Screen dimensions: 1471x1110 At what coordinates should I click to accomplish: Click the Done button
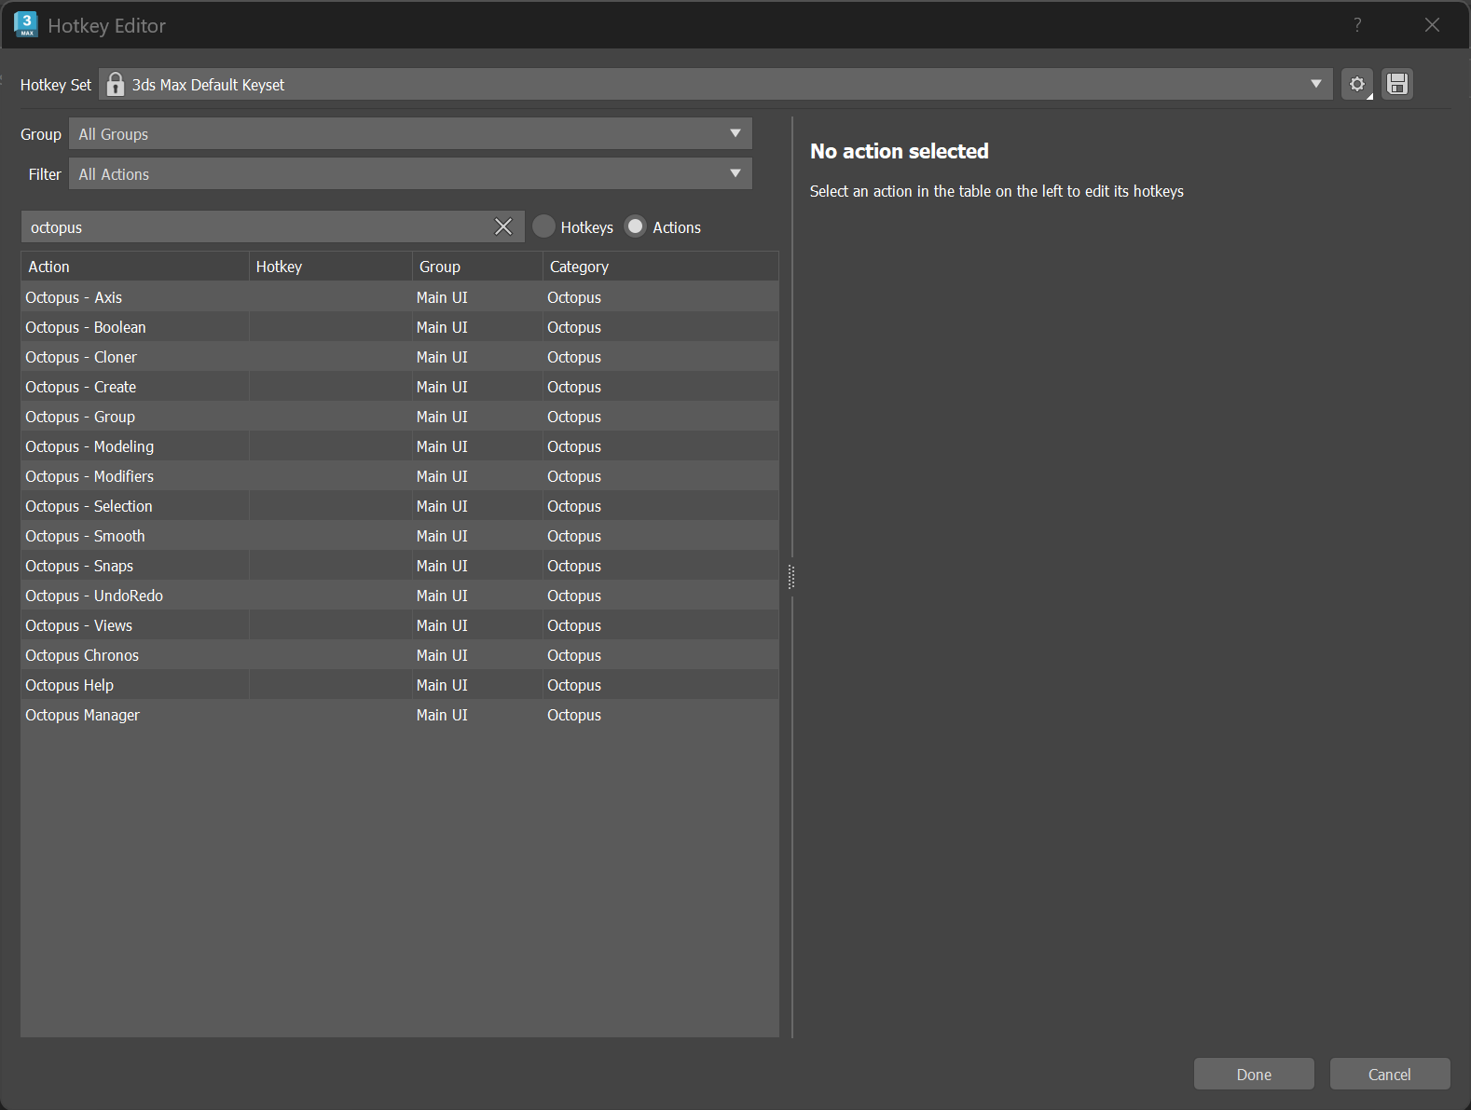tap(1254, 1075)
